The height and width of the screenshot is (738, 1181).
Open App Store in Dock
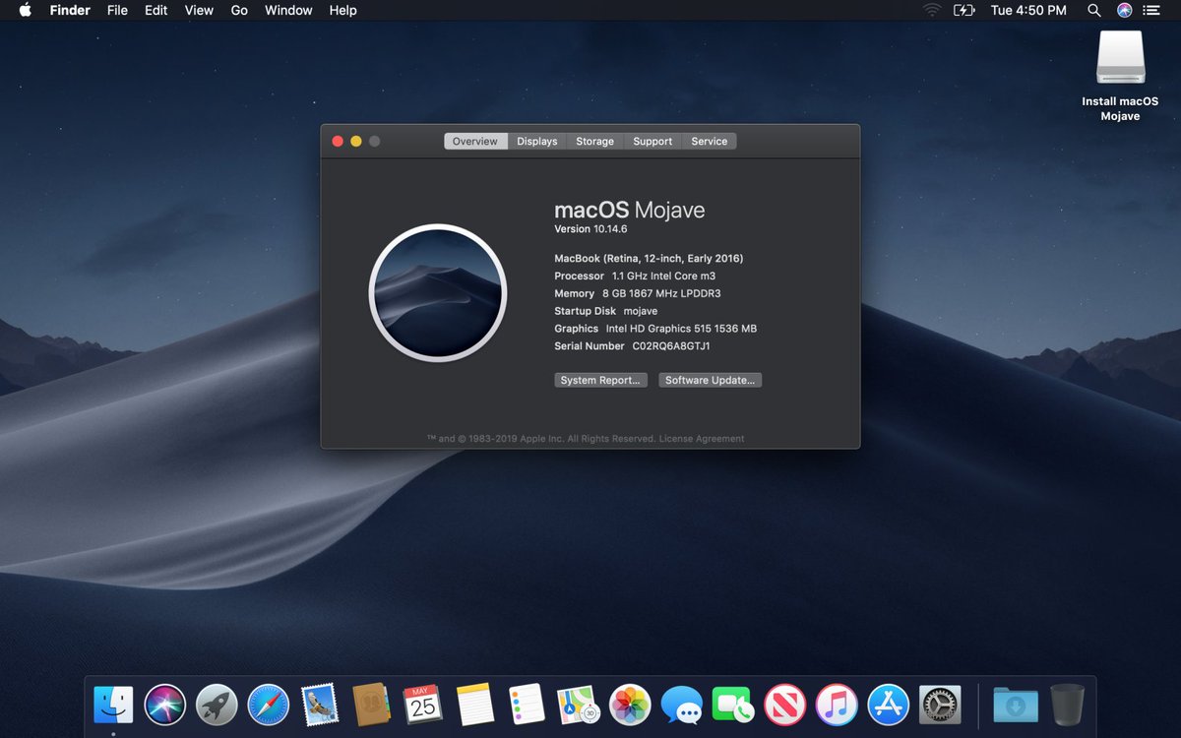coord(888,705)
